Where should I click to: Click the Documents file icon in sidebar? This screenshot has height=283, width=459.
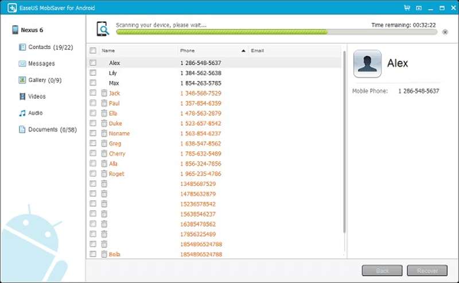[22, 130]
